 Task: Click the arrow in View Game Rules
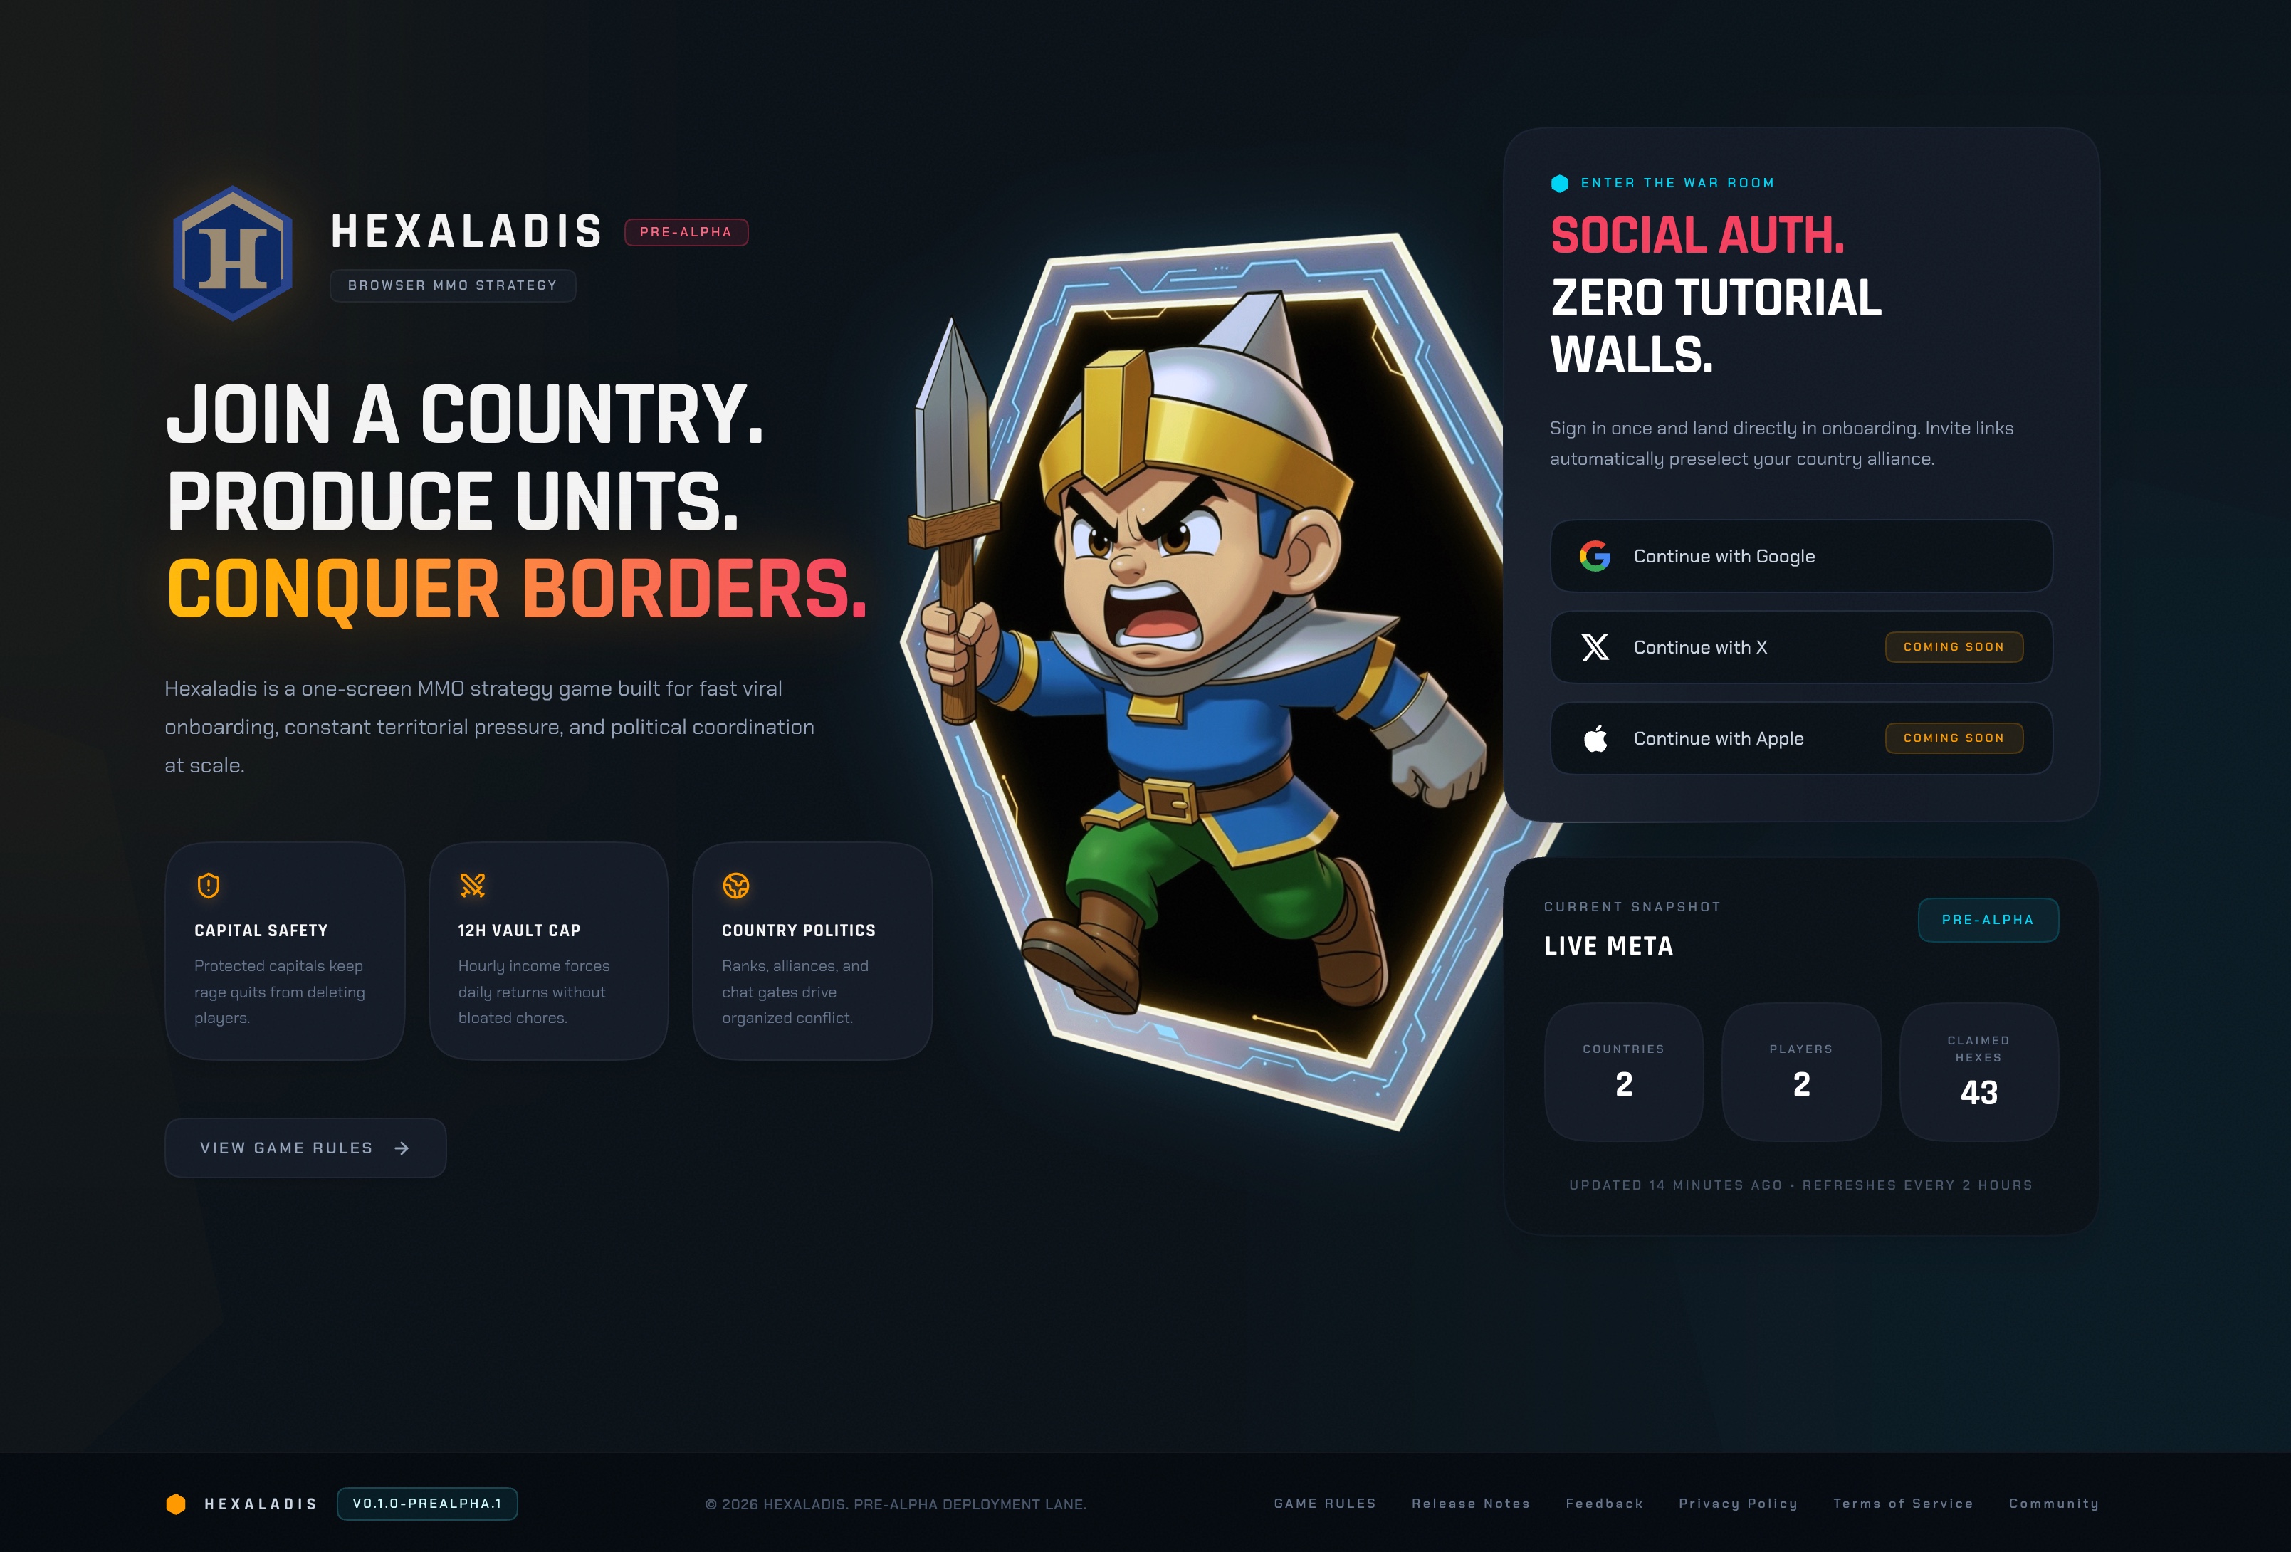point(402,1148)
